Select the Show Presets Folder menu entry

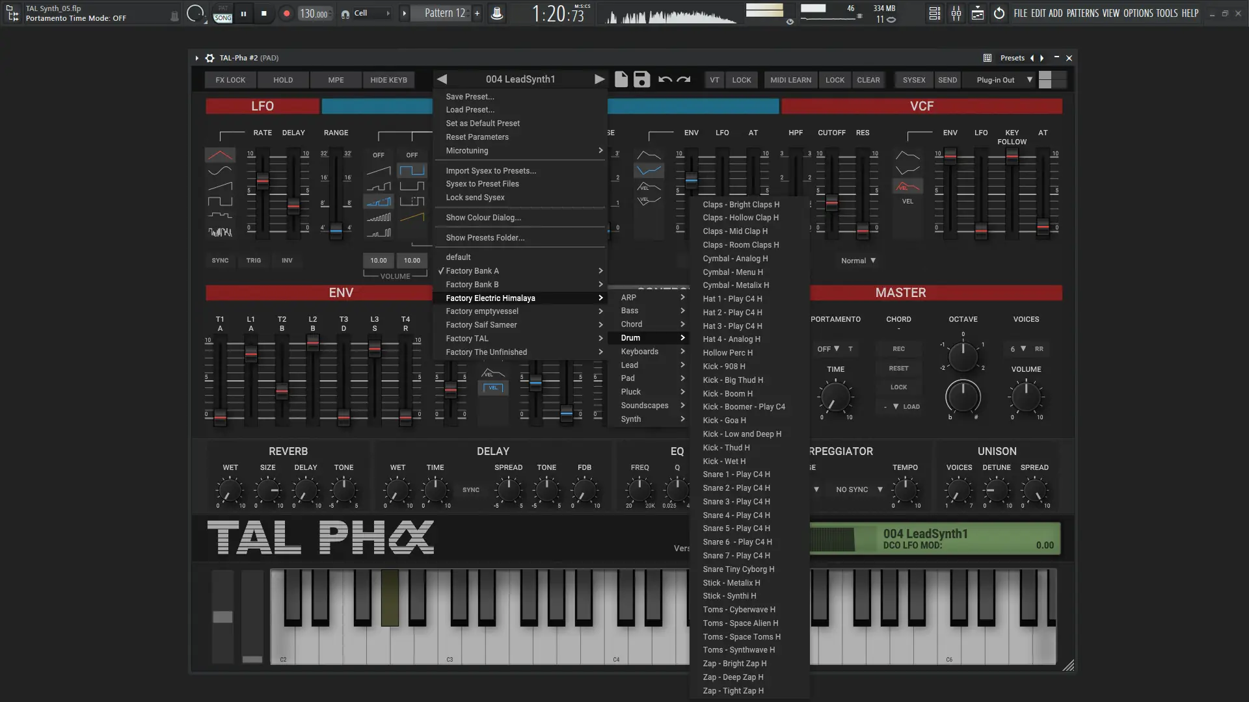(485, 238)
